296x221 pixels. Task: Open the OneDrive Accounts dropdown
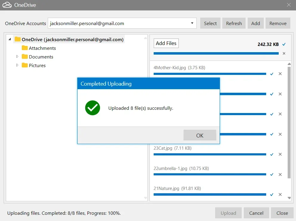click(x=192, y=23)
